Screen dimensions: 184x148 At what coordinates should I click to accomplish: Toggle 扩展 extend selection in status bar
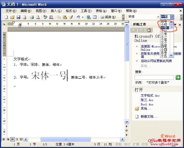pos(136,144)
